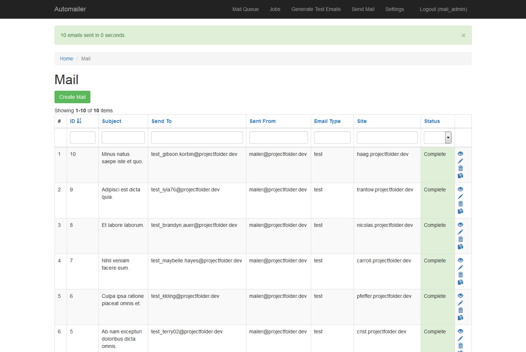Viewport: 526px width, 352px height.
Task: Edit mail ID 9 with pencil icon
Action: coord(460,196)
